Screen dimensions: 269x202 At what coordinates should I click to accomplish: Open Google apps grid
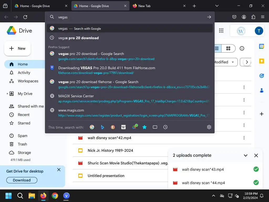221,31
